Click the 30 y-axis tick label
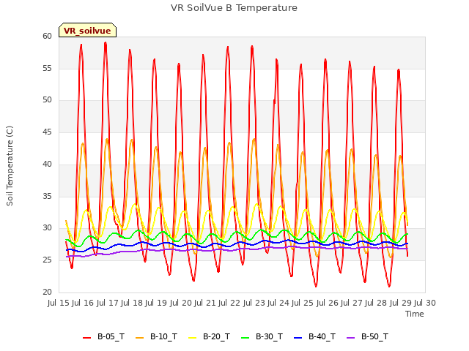This screenshot has height=351, width=469. [x=47, y=228]
